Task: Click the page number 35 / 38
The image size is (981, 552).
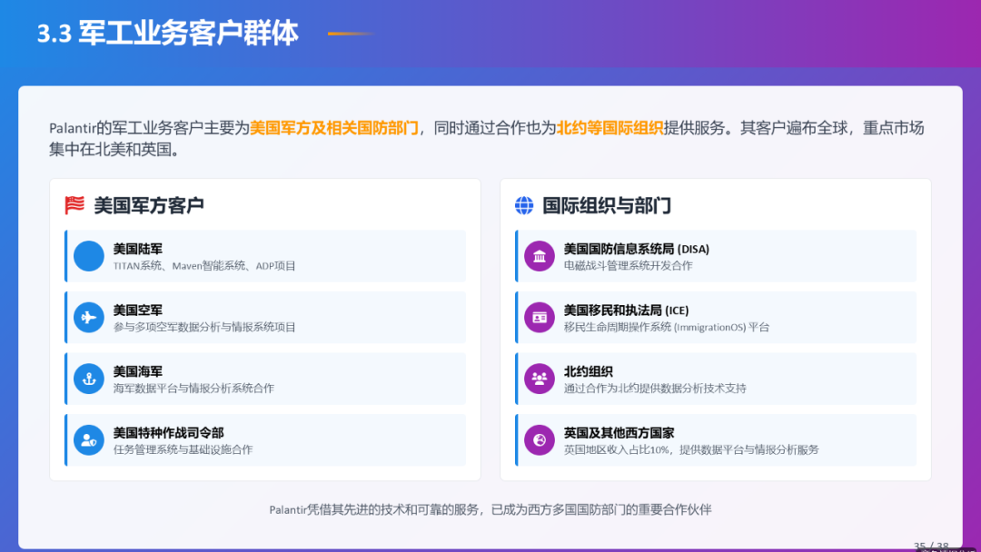Action: (x=931, y=546)
